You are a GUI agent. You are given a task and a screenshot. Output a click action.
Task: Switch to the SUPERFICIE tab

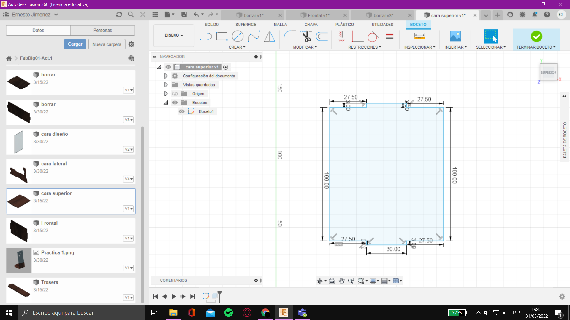pos(246,25)
